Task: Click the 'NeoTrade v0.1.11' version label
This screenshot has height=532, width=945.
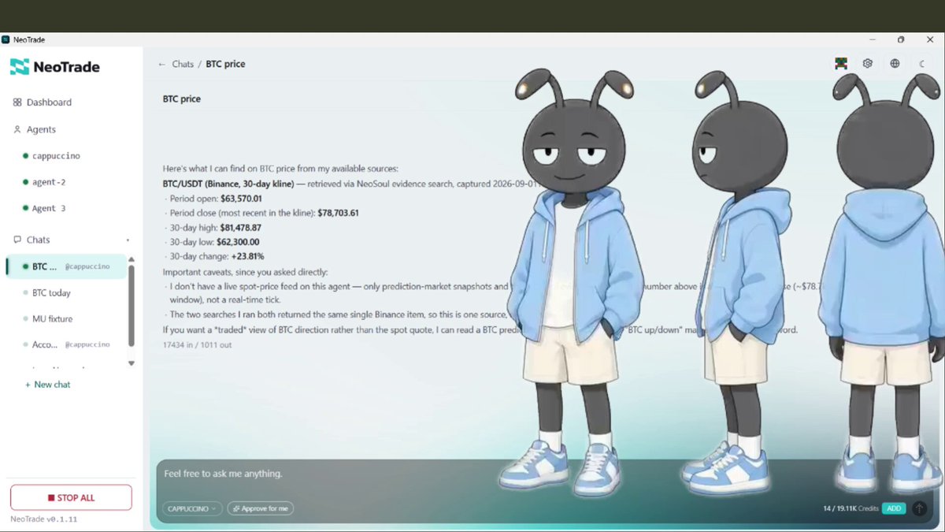Action: pyautogui.click(x=44, y=519)
